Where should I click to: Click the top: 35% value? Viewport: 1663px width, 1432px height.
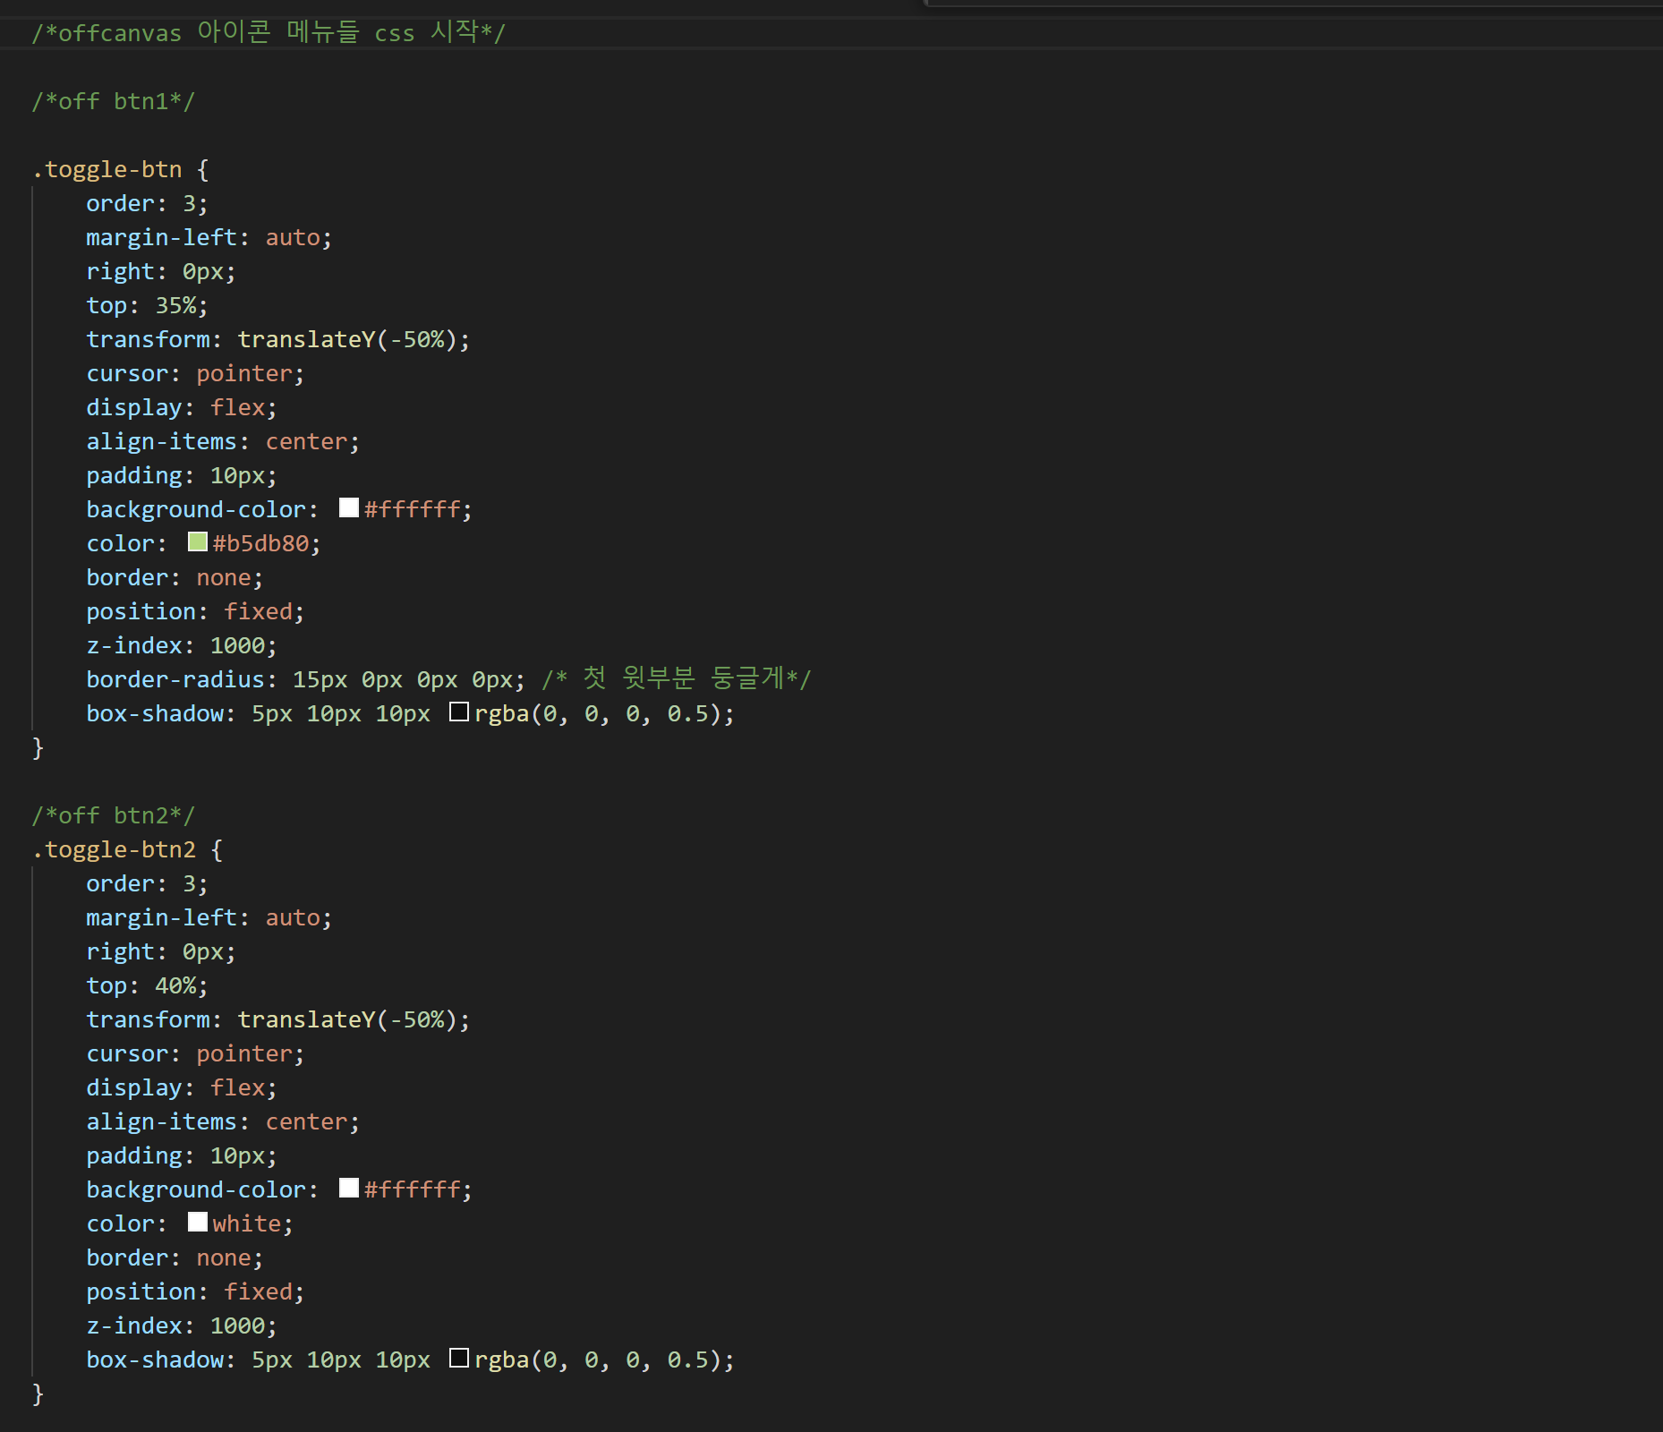(179, 304)
